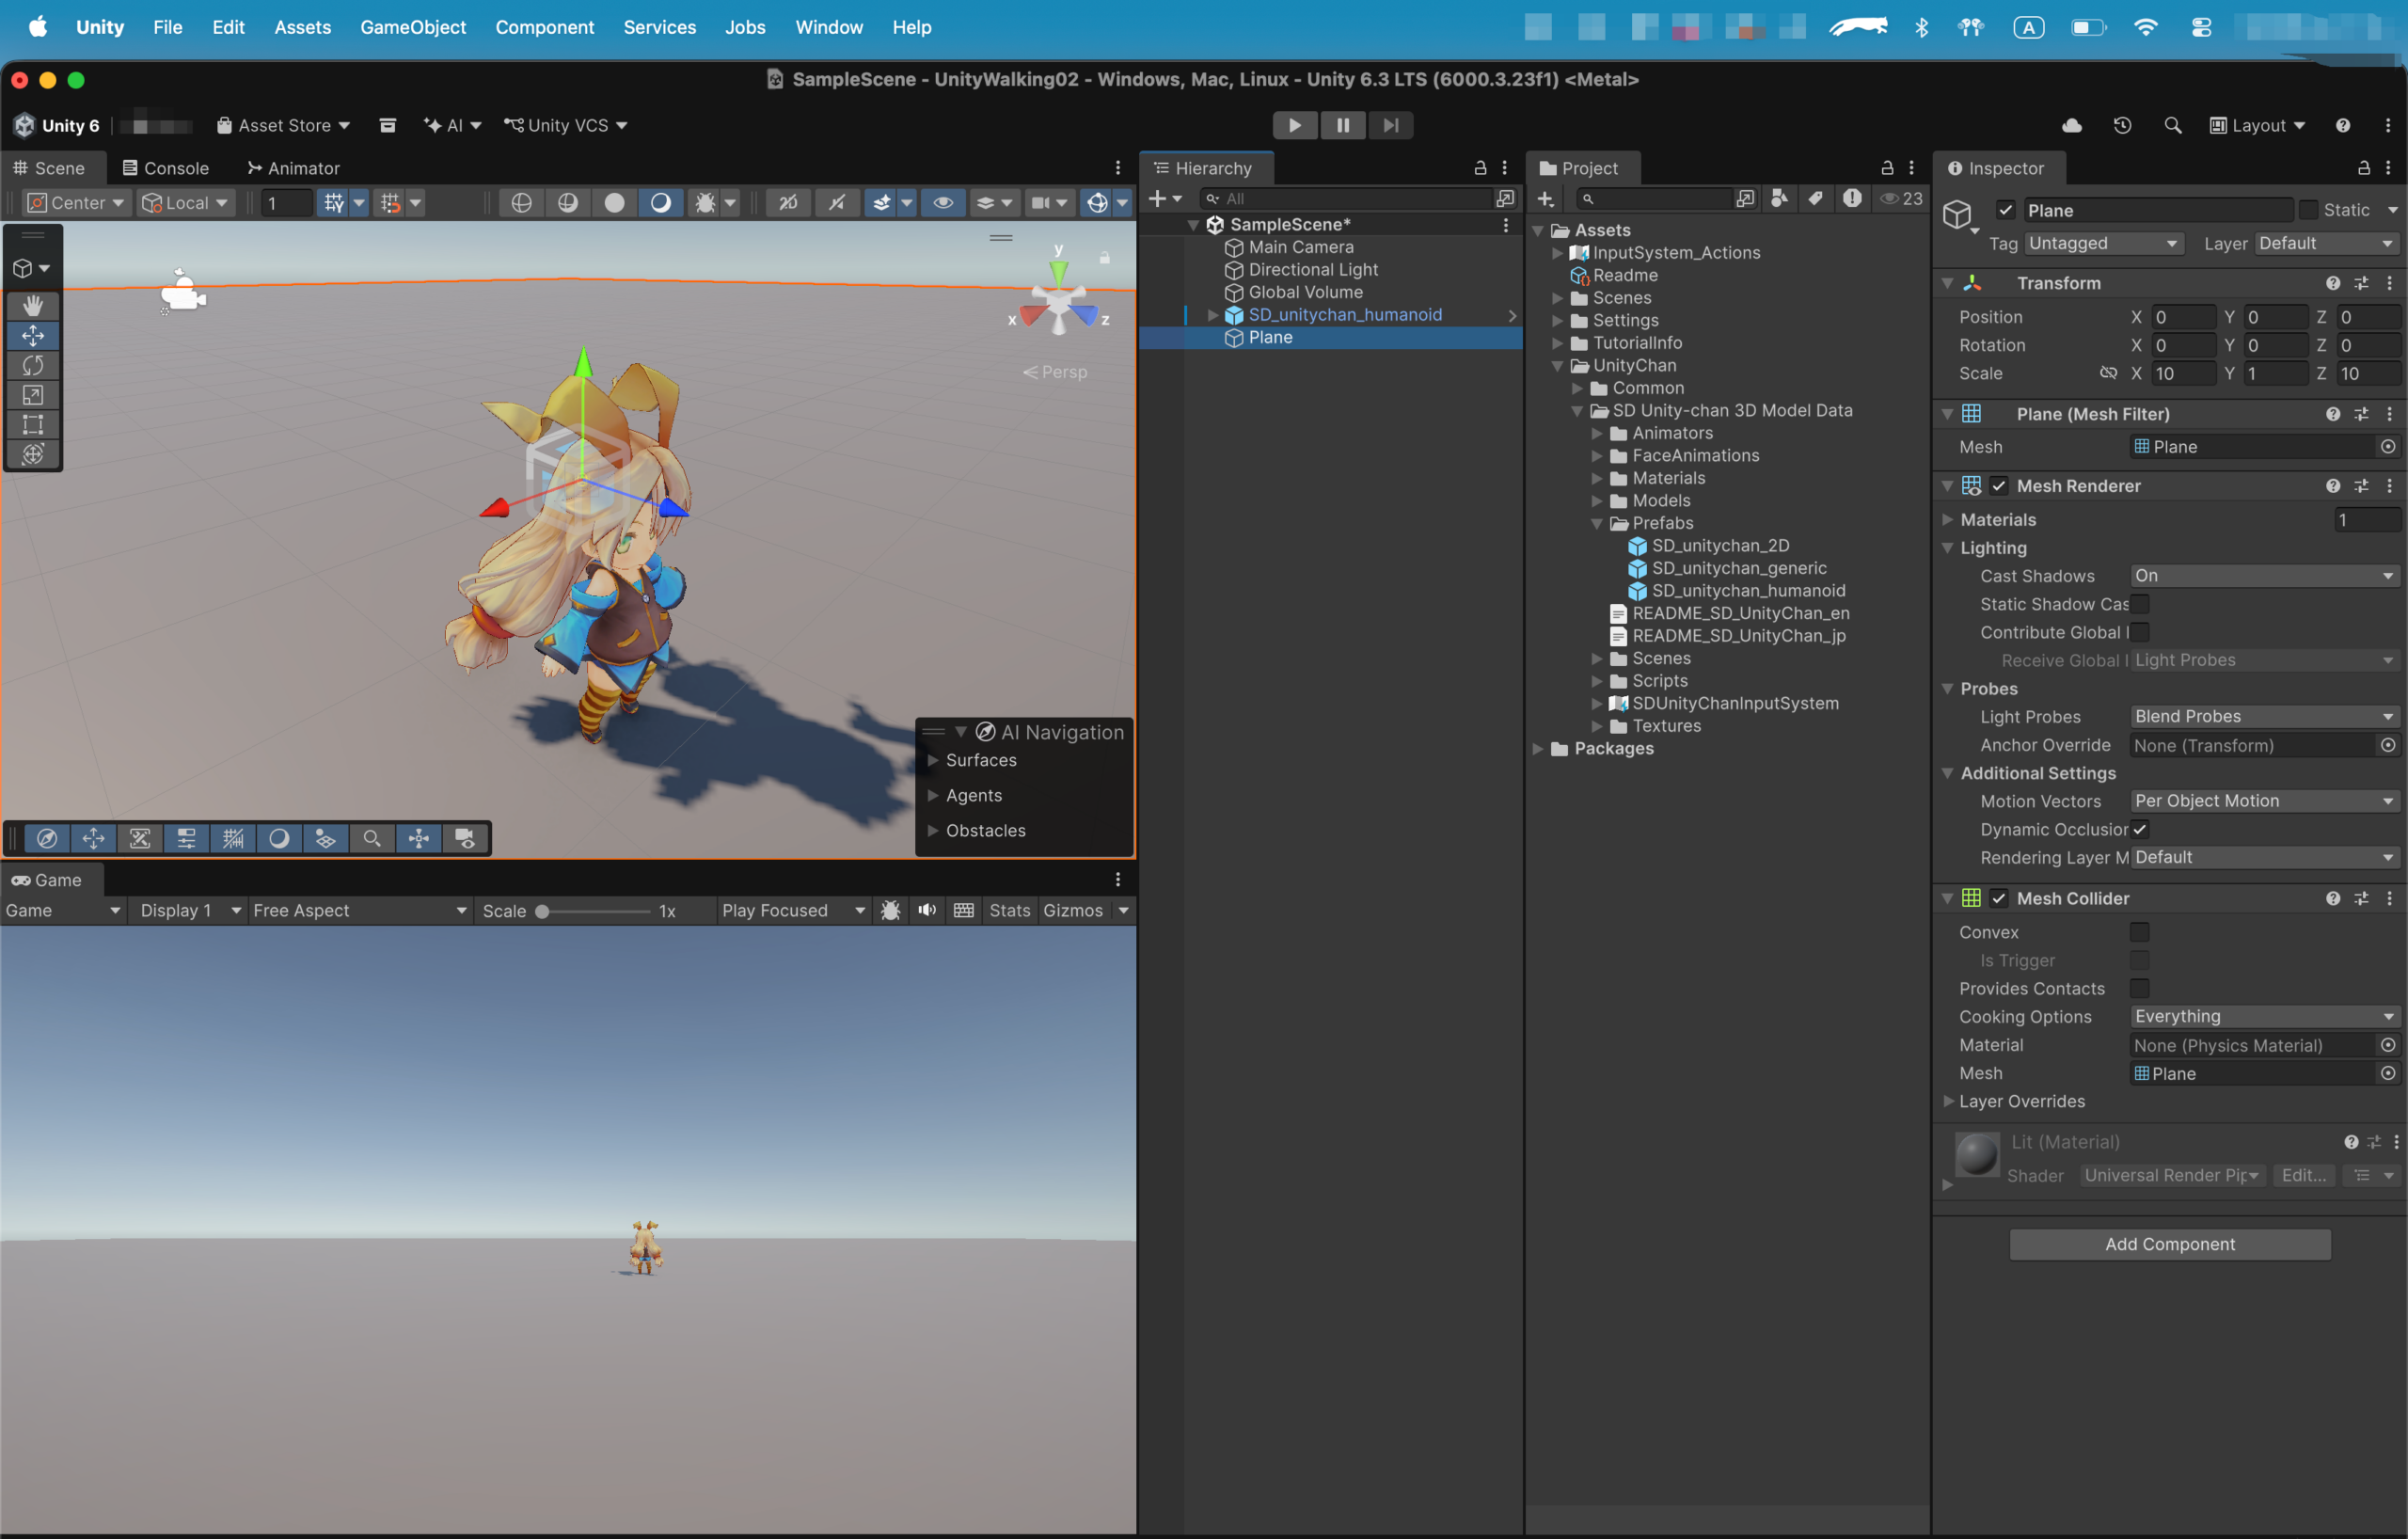The image size is (2408, 1539).
Task: Select the Scale tool
Action: [x=33, y=395]
